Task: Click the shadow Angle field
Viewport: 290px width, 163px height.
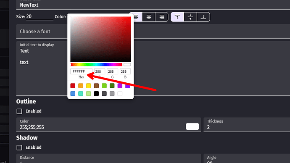Action: click(x=247, y=158)
